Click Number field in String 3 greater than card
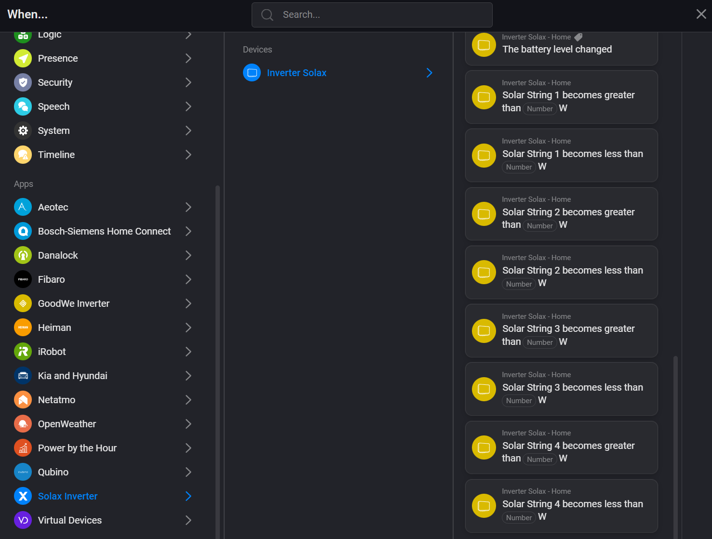Viewport: 712px width, 539px height. pyautogui.click(x=539, y=342)
